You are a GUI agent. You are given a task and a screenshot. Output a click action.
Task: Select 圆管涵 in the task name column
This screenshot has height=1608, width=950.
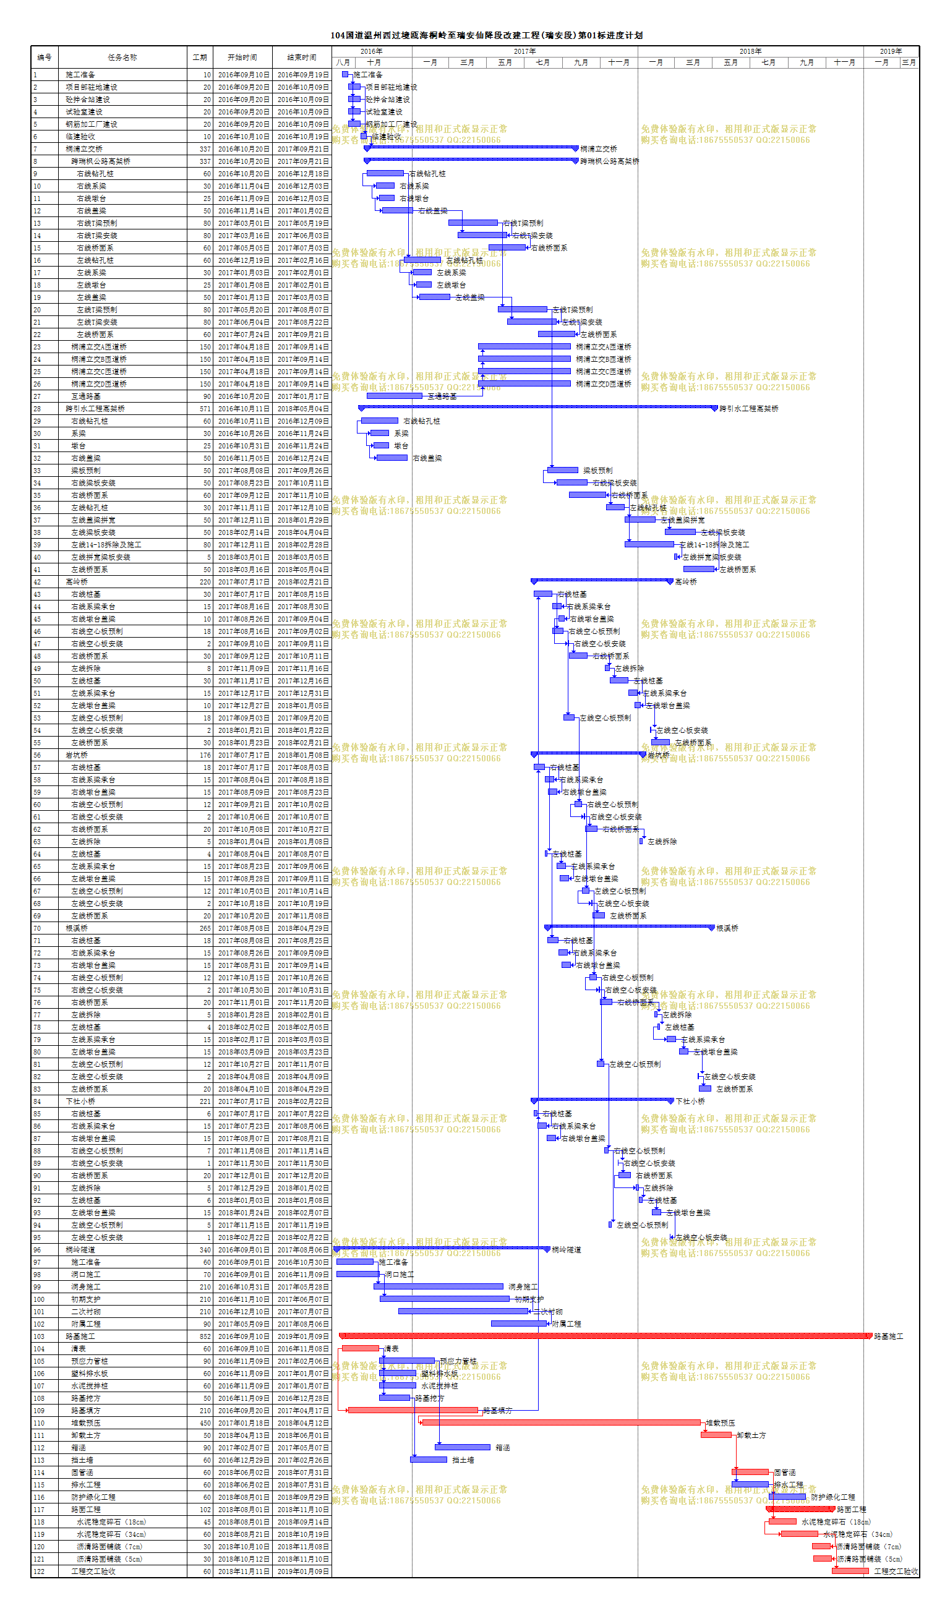[x=82, y=1473]
